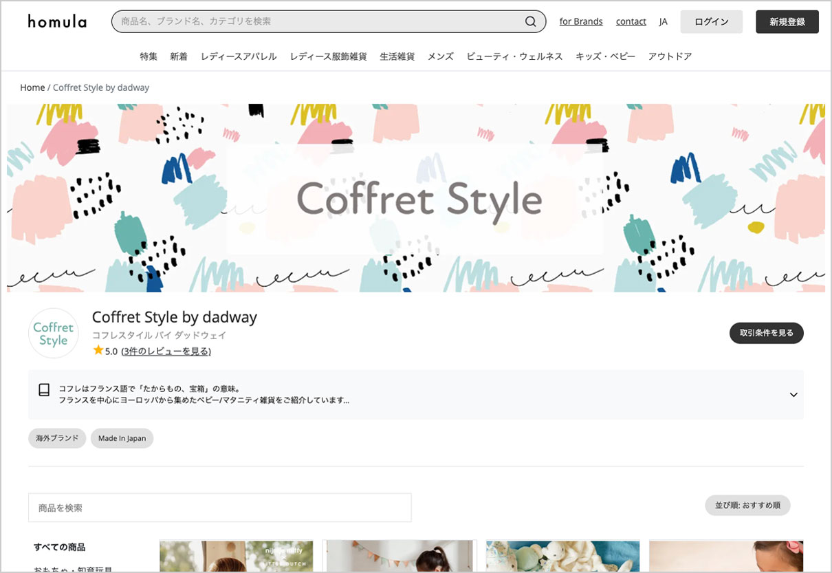Click the Coffret Style round brand logo

point(54,333)
